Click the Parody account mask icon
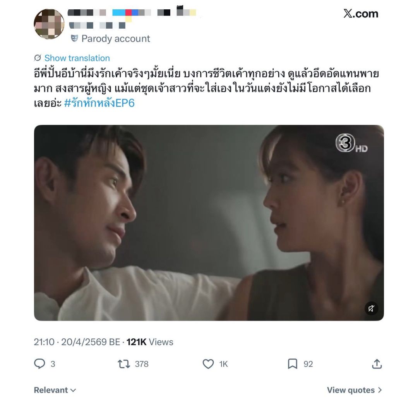Viewport: 418px width, 405px height. (x=74, y=38)
